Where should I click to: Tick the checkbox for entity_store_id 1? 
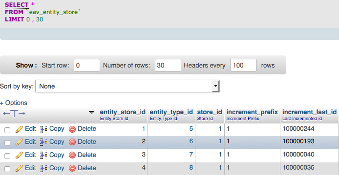[x=7, y=130]
